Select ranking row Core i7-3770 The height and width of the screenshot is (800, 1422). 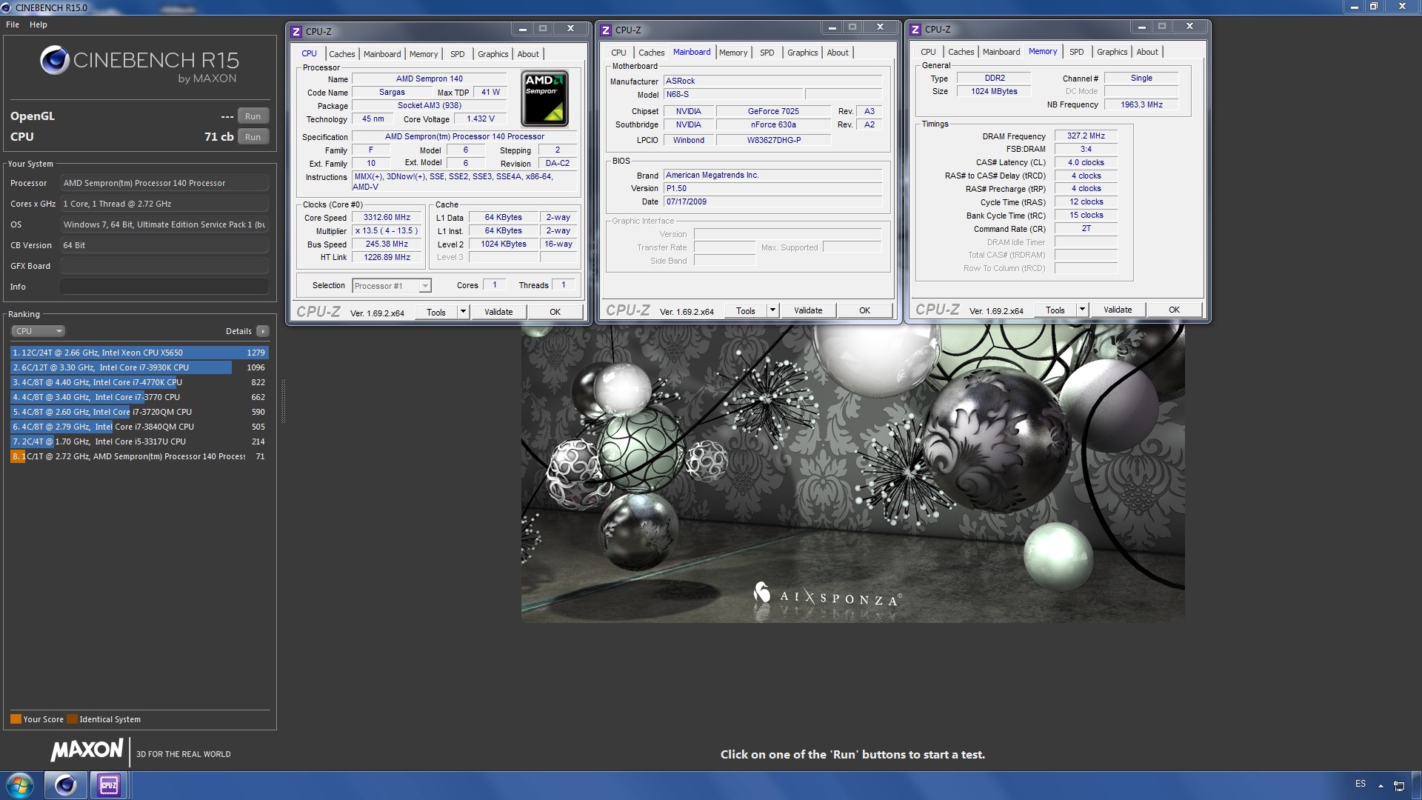click(139, 397)
